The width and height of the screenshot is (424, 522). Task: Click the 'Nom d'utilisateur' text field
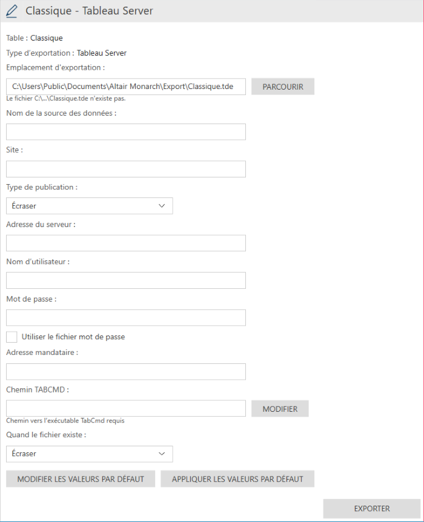[125, 280]
